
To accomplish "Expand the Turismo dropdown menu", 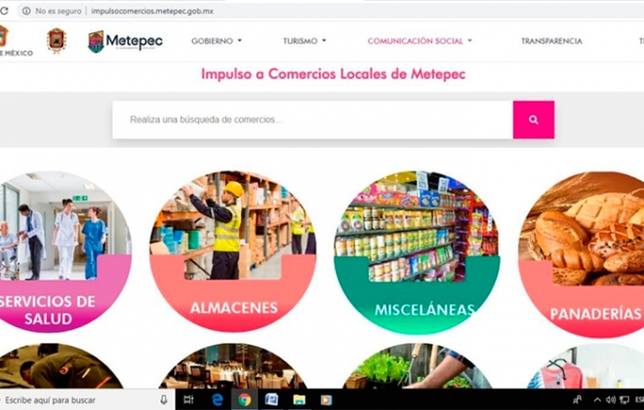I will (x=304, y=41).
